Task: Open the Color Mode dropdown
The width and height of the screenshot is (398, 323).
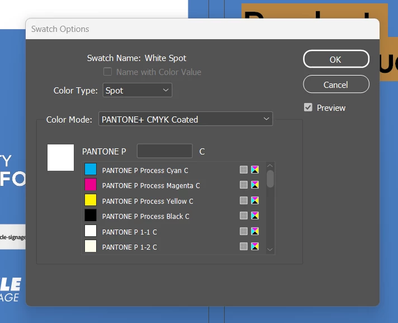Action: (186, 119)
